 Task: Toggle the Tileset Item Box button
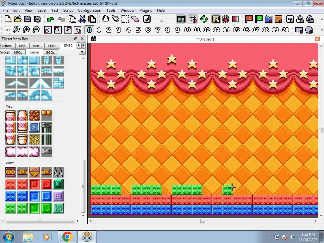pyautogui.click(x=216, y=19)
